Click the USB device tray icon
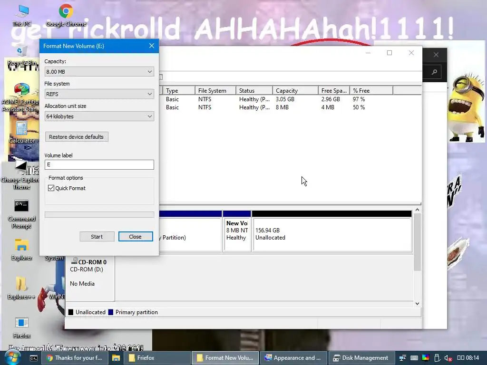487x365 pixels. pos(437,358)
